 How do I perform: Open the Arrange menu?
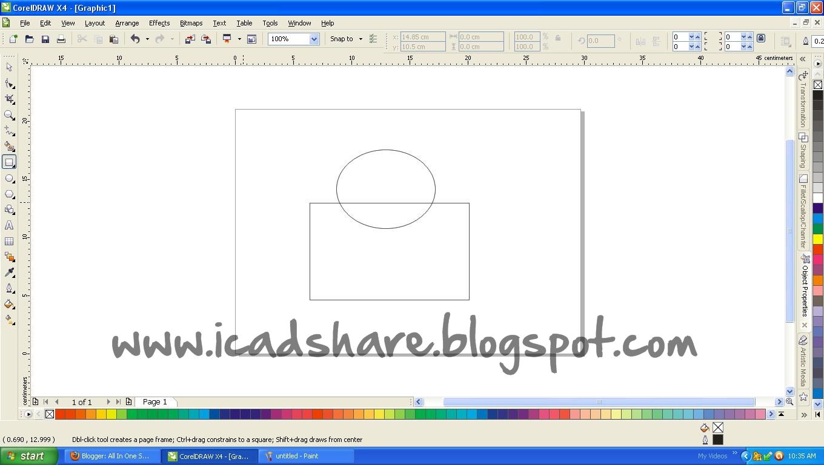[127, 23]
